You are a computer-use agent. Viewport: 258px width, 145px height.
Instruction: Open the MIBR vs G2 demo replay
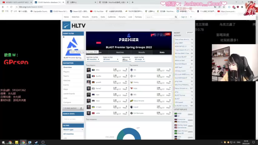[184, 115]
